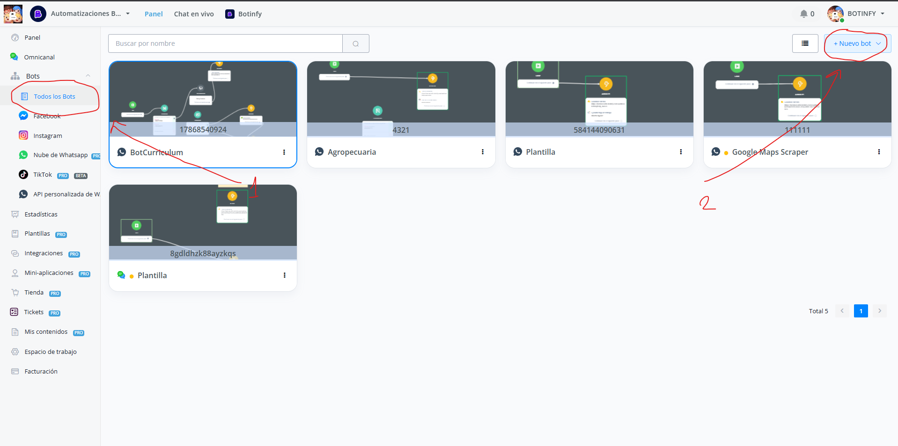The height and width of the screenshot is (446, 898).
Task: Click the TikTok logo icon
Action: tap(23, 174)
